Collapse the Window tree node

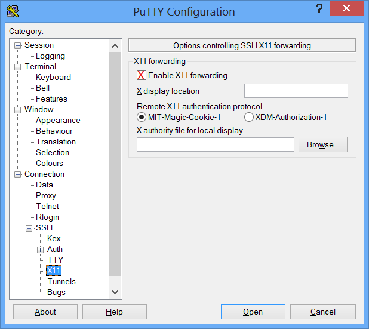click(17, 110)
